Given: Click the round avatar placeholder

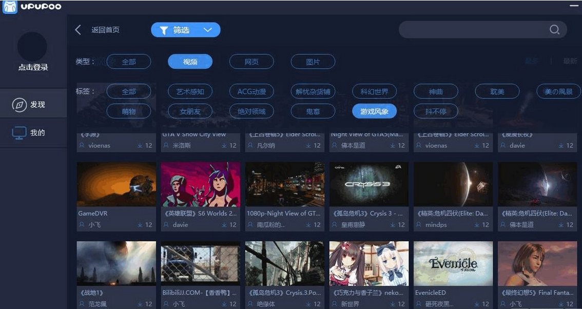Looking at the screenshot, I should (32, 46).
